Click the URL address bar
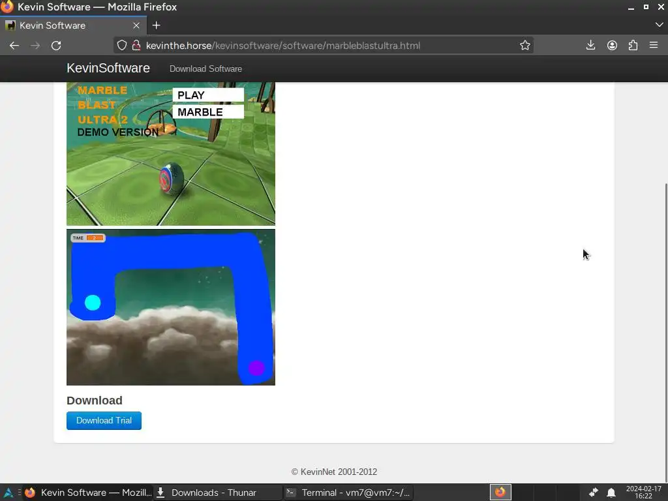This screenshot has width=668, height=501. 324,46
